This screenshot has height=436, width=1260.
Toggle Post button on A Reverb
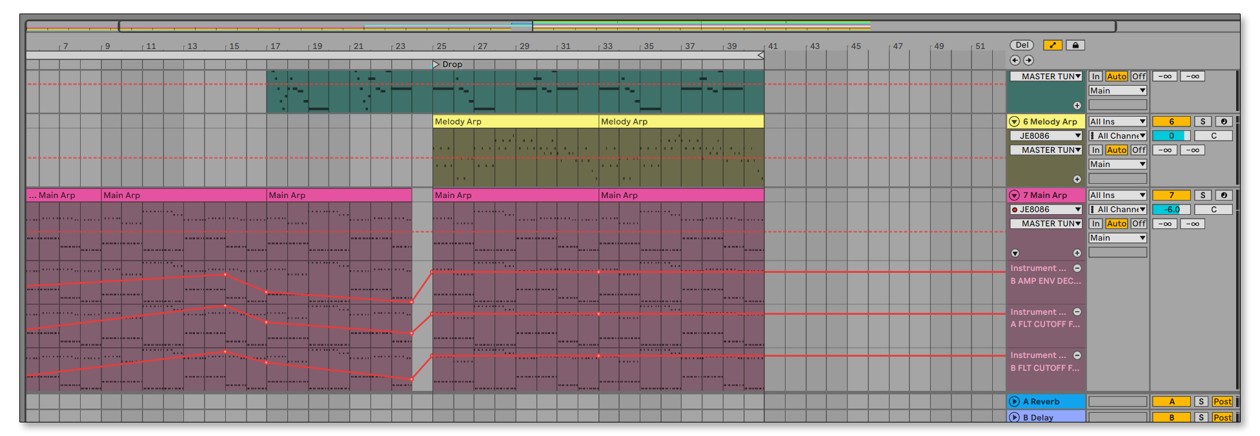1222,402
